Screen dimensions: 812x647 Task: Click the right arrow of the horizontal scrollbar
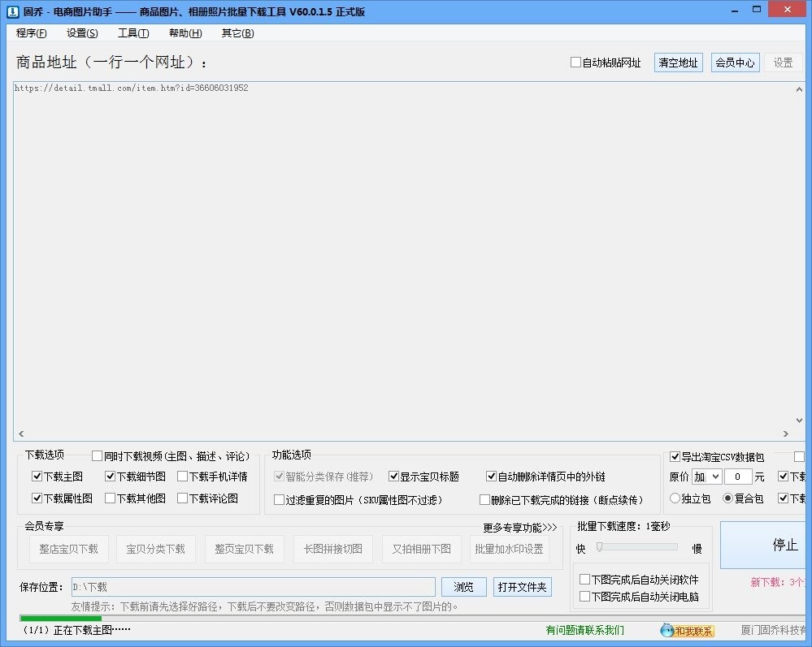(786, 434)
